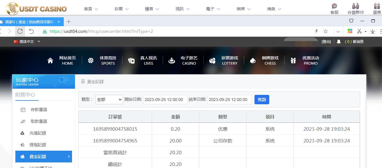Click the browser downloads arrow icon
Screen dimensions: 382x168
[373, 31]
